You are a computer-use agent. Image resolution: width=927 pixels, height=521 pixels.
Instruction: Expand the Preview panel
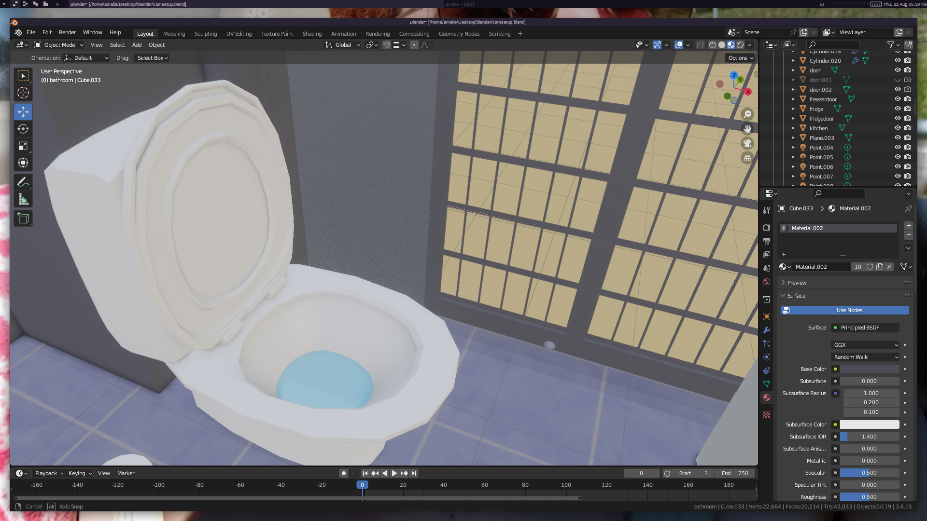[x=797, y=283]
